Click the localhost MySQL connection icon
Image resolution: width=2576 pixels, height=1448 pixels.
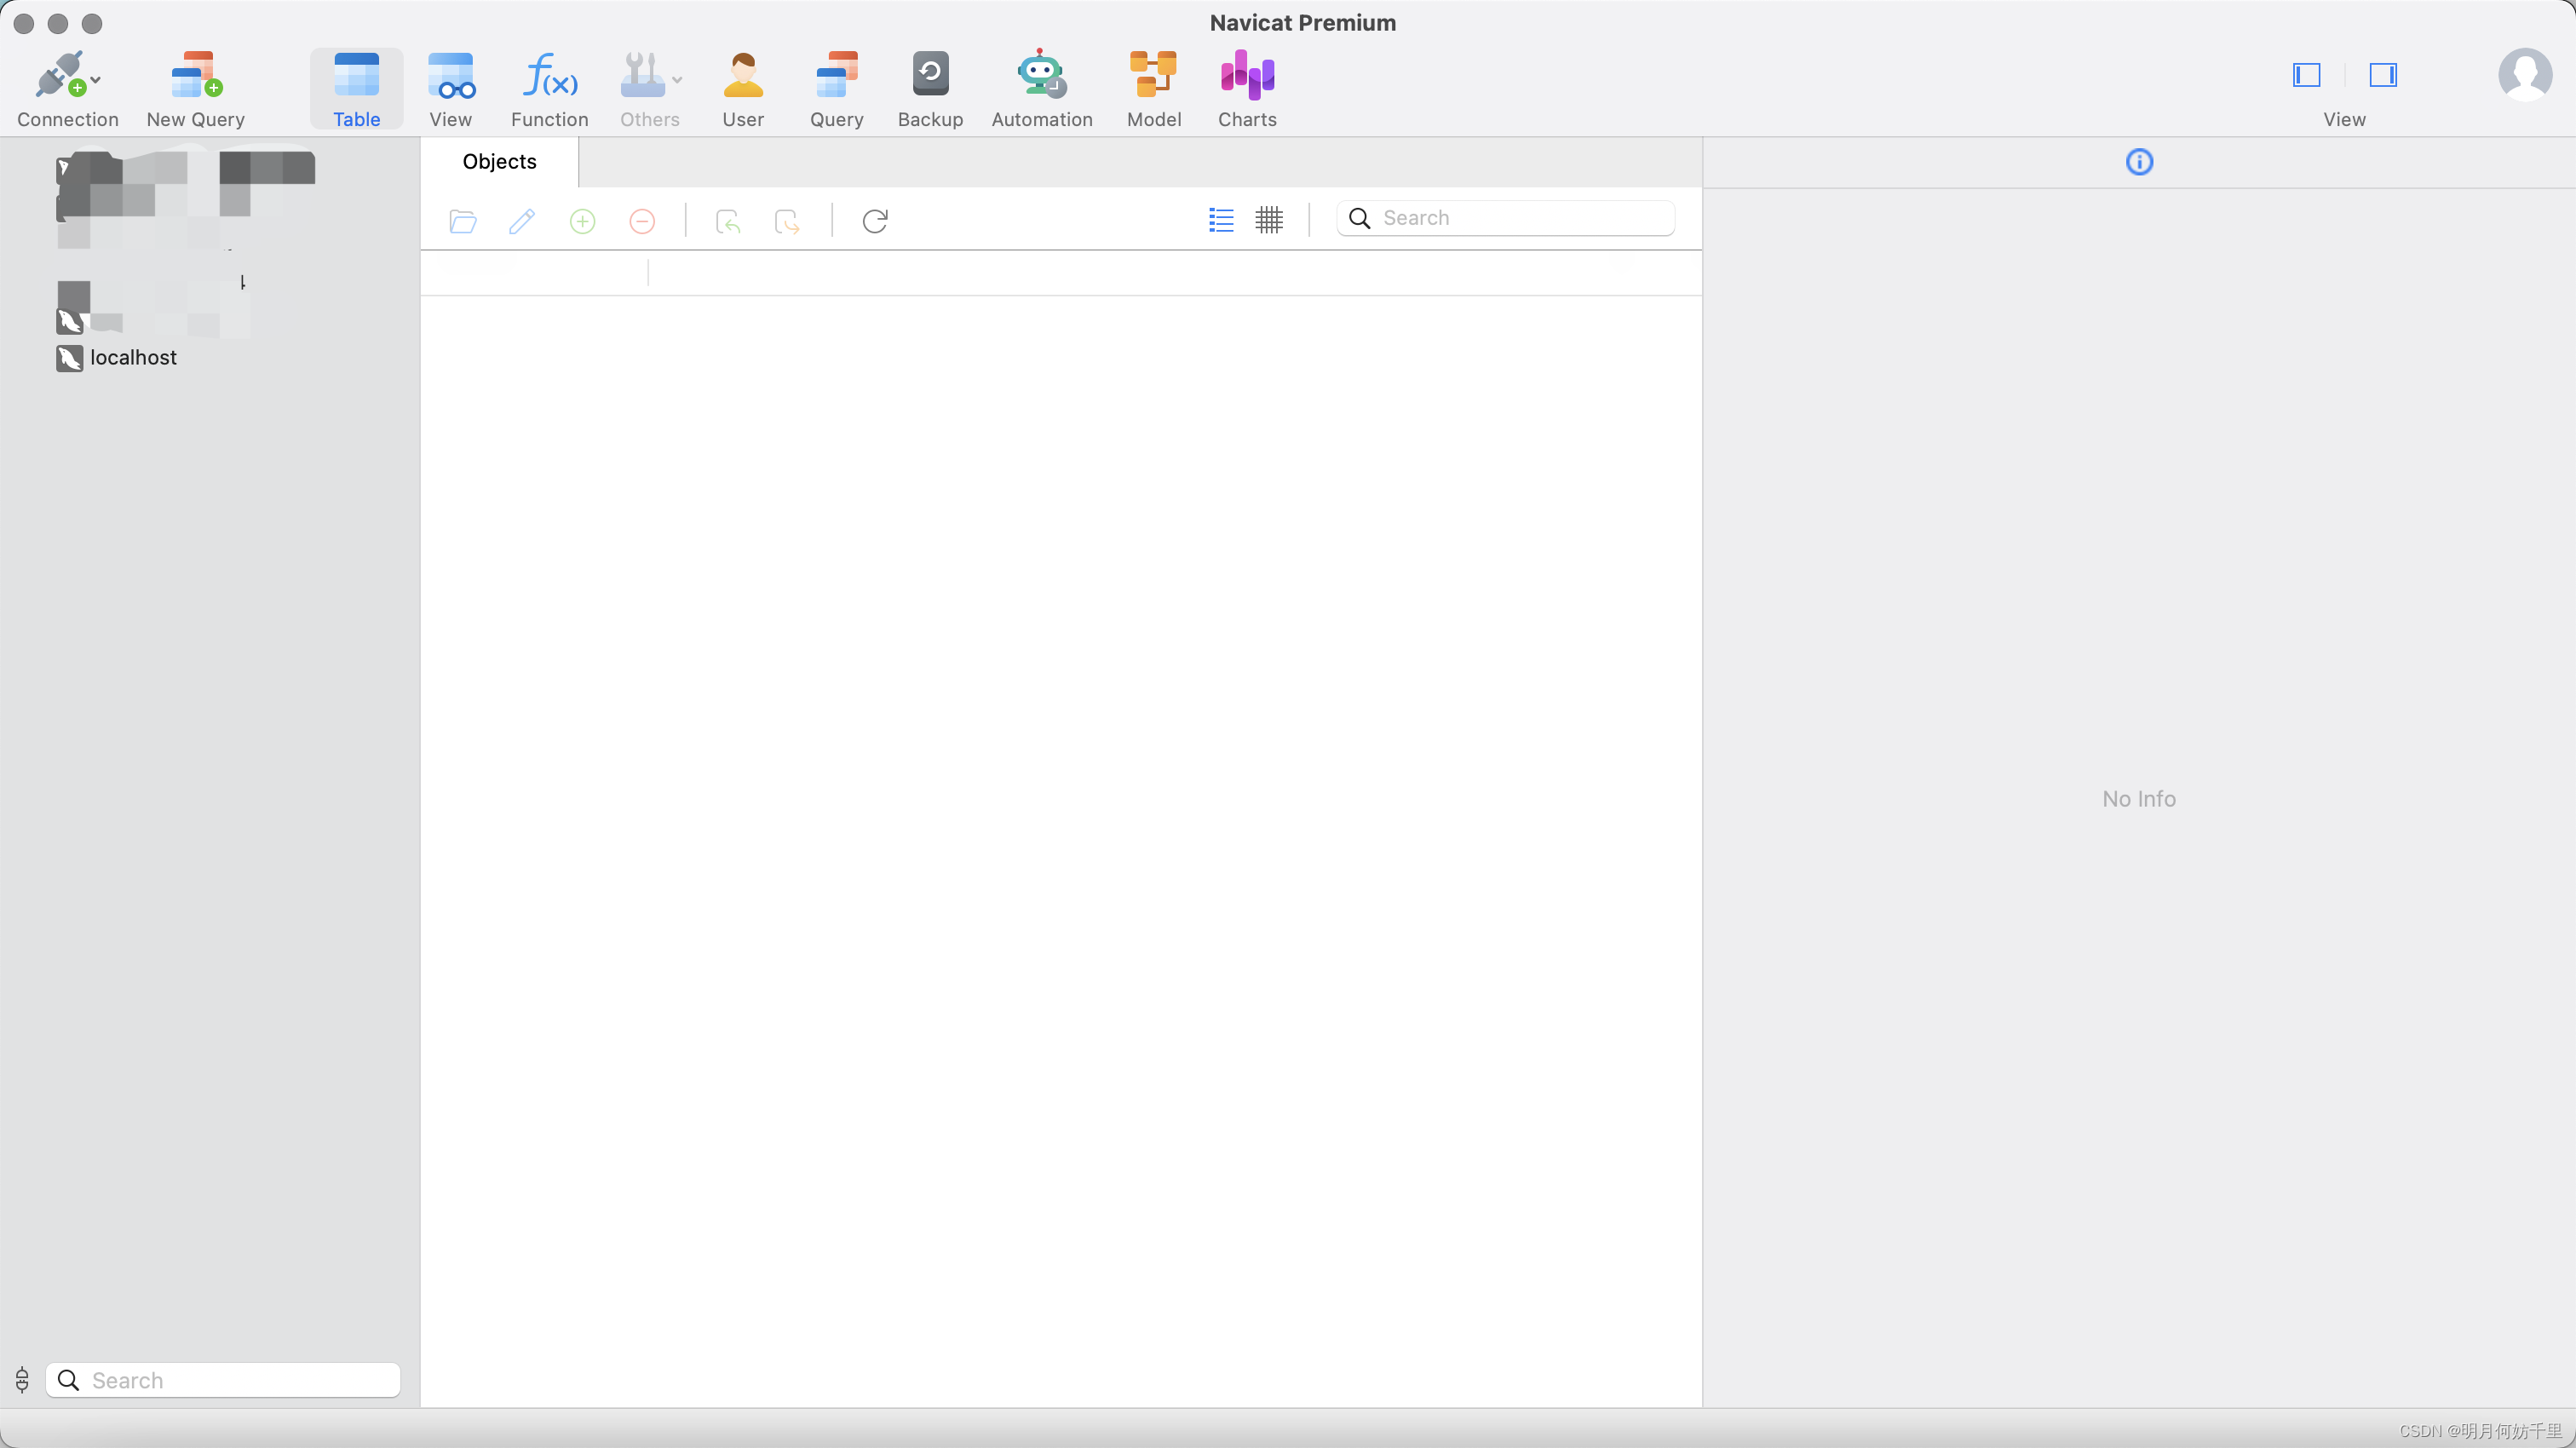(69, 358)
